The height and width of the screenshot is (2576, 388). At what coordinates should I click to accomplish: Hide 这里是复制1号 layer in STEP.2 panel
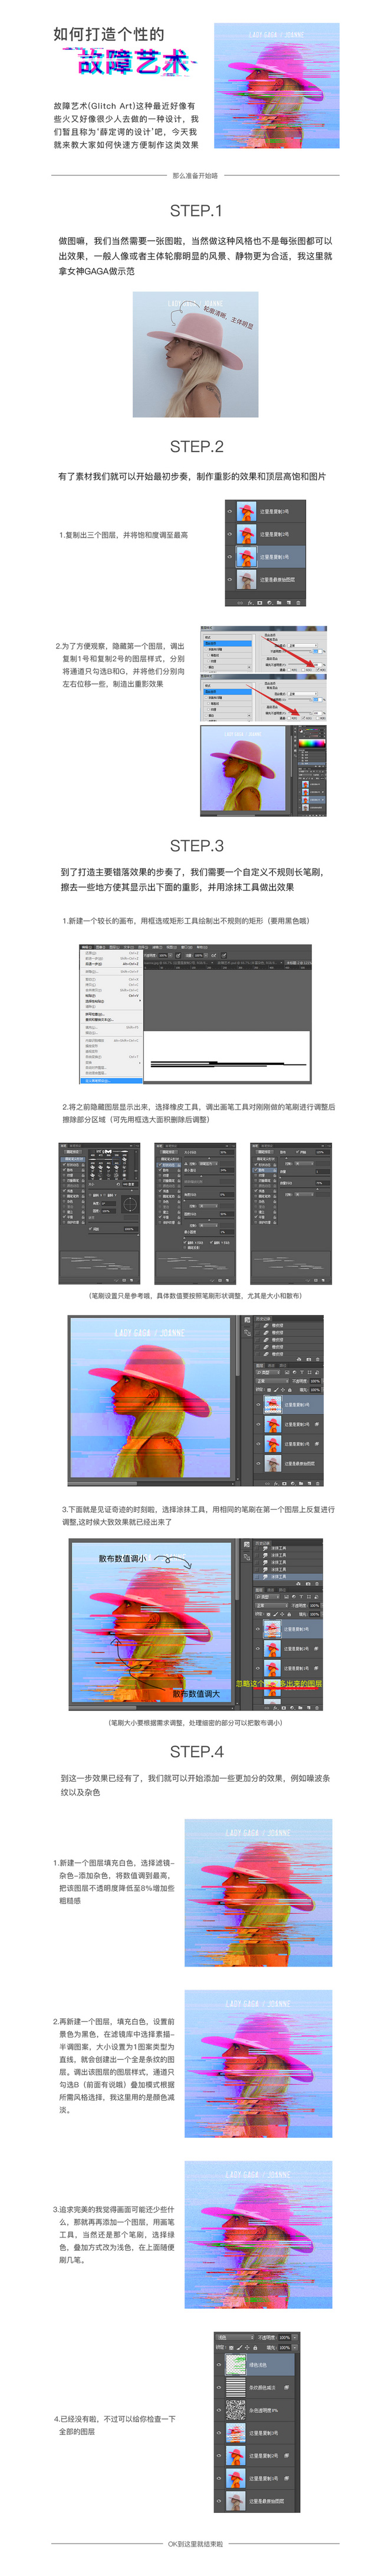pos(230,557)
